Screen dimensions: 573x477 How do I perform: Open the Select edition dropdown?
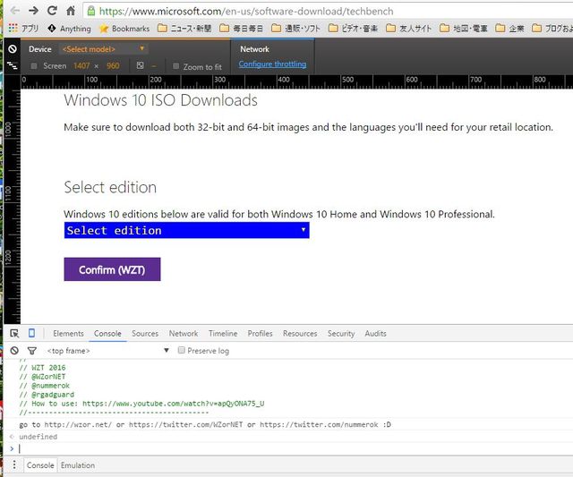(x=187, y=231)
